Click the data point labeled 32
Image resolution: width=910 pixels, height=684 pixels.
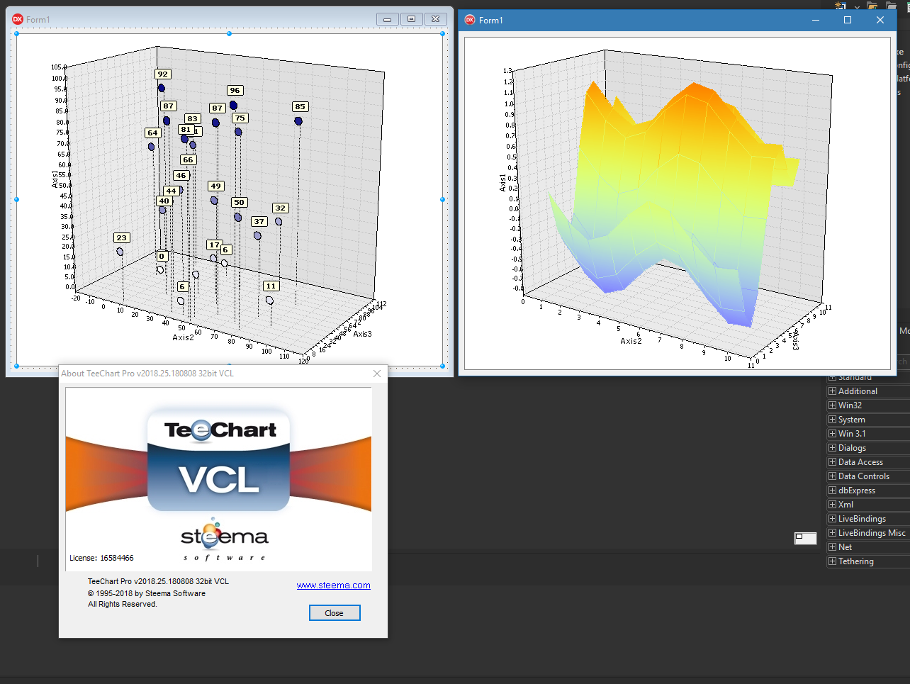coord(279,222)
